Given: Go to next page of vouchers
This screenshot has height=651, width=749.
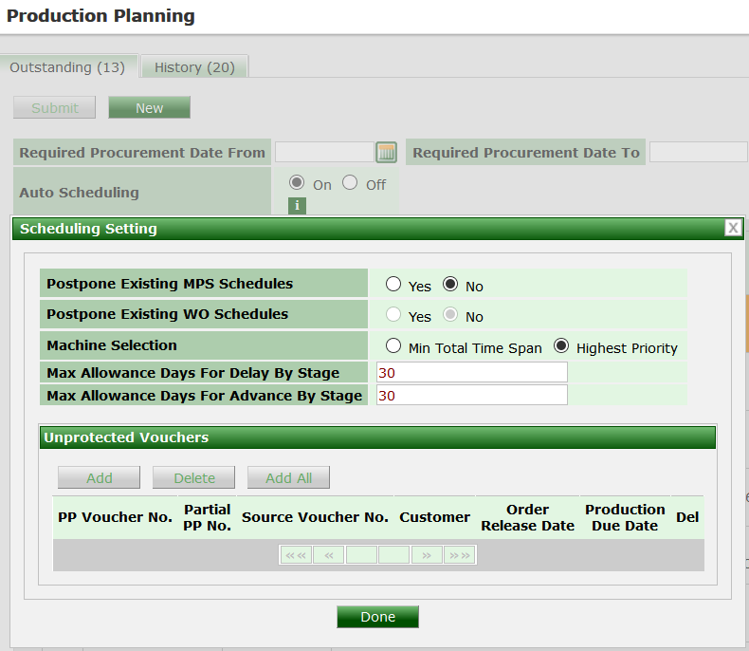Looking at the screenshot, I should 427,555.
